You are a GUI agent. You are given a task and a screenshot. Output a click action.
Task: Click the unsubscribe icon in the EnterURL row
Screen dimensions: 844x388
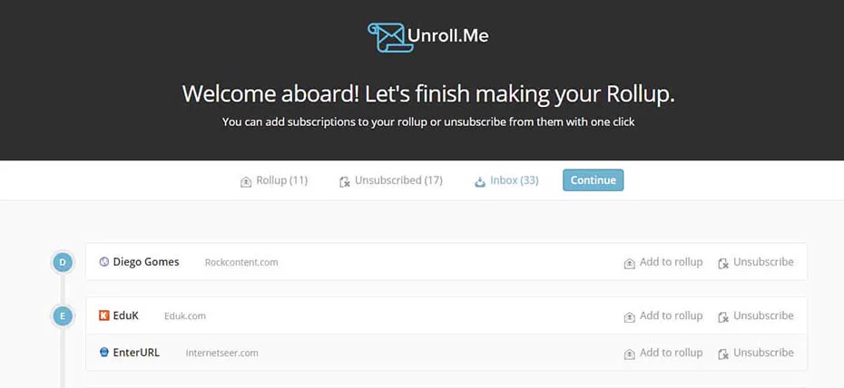click(x=723, y=354)
